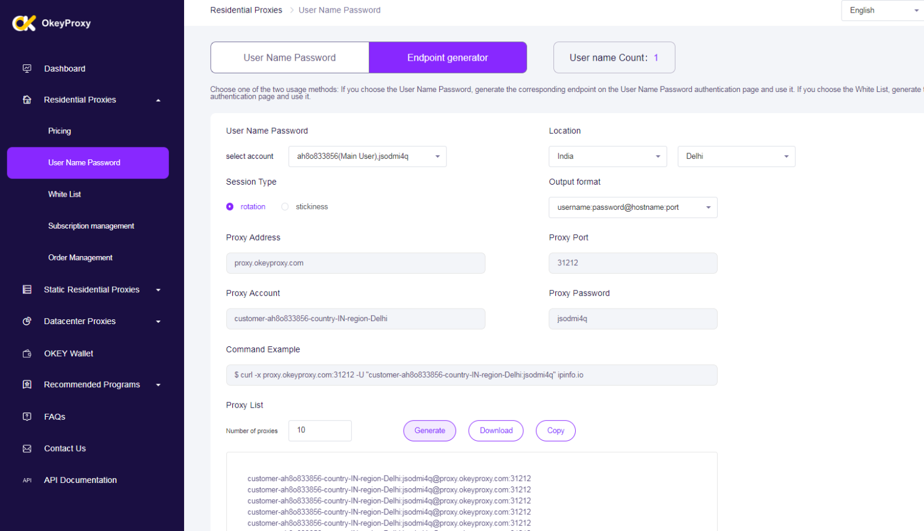
Task: Click the Datacenter Proxies icon
Action: coord(27,321)
